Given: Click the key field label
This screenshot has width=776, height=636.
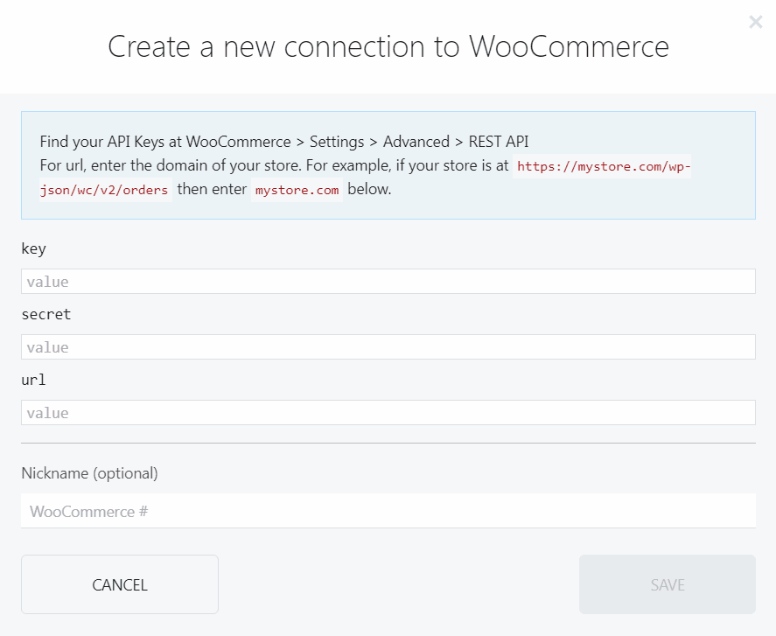Looking at the screenshot, I should (33, 248).
